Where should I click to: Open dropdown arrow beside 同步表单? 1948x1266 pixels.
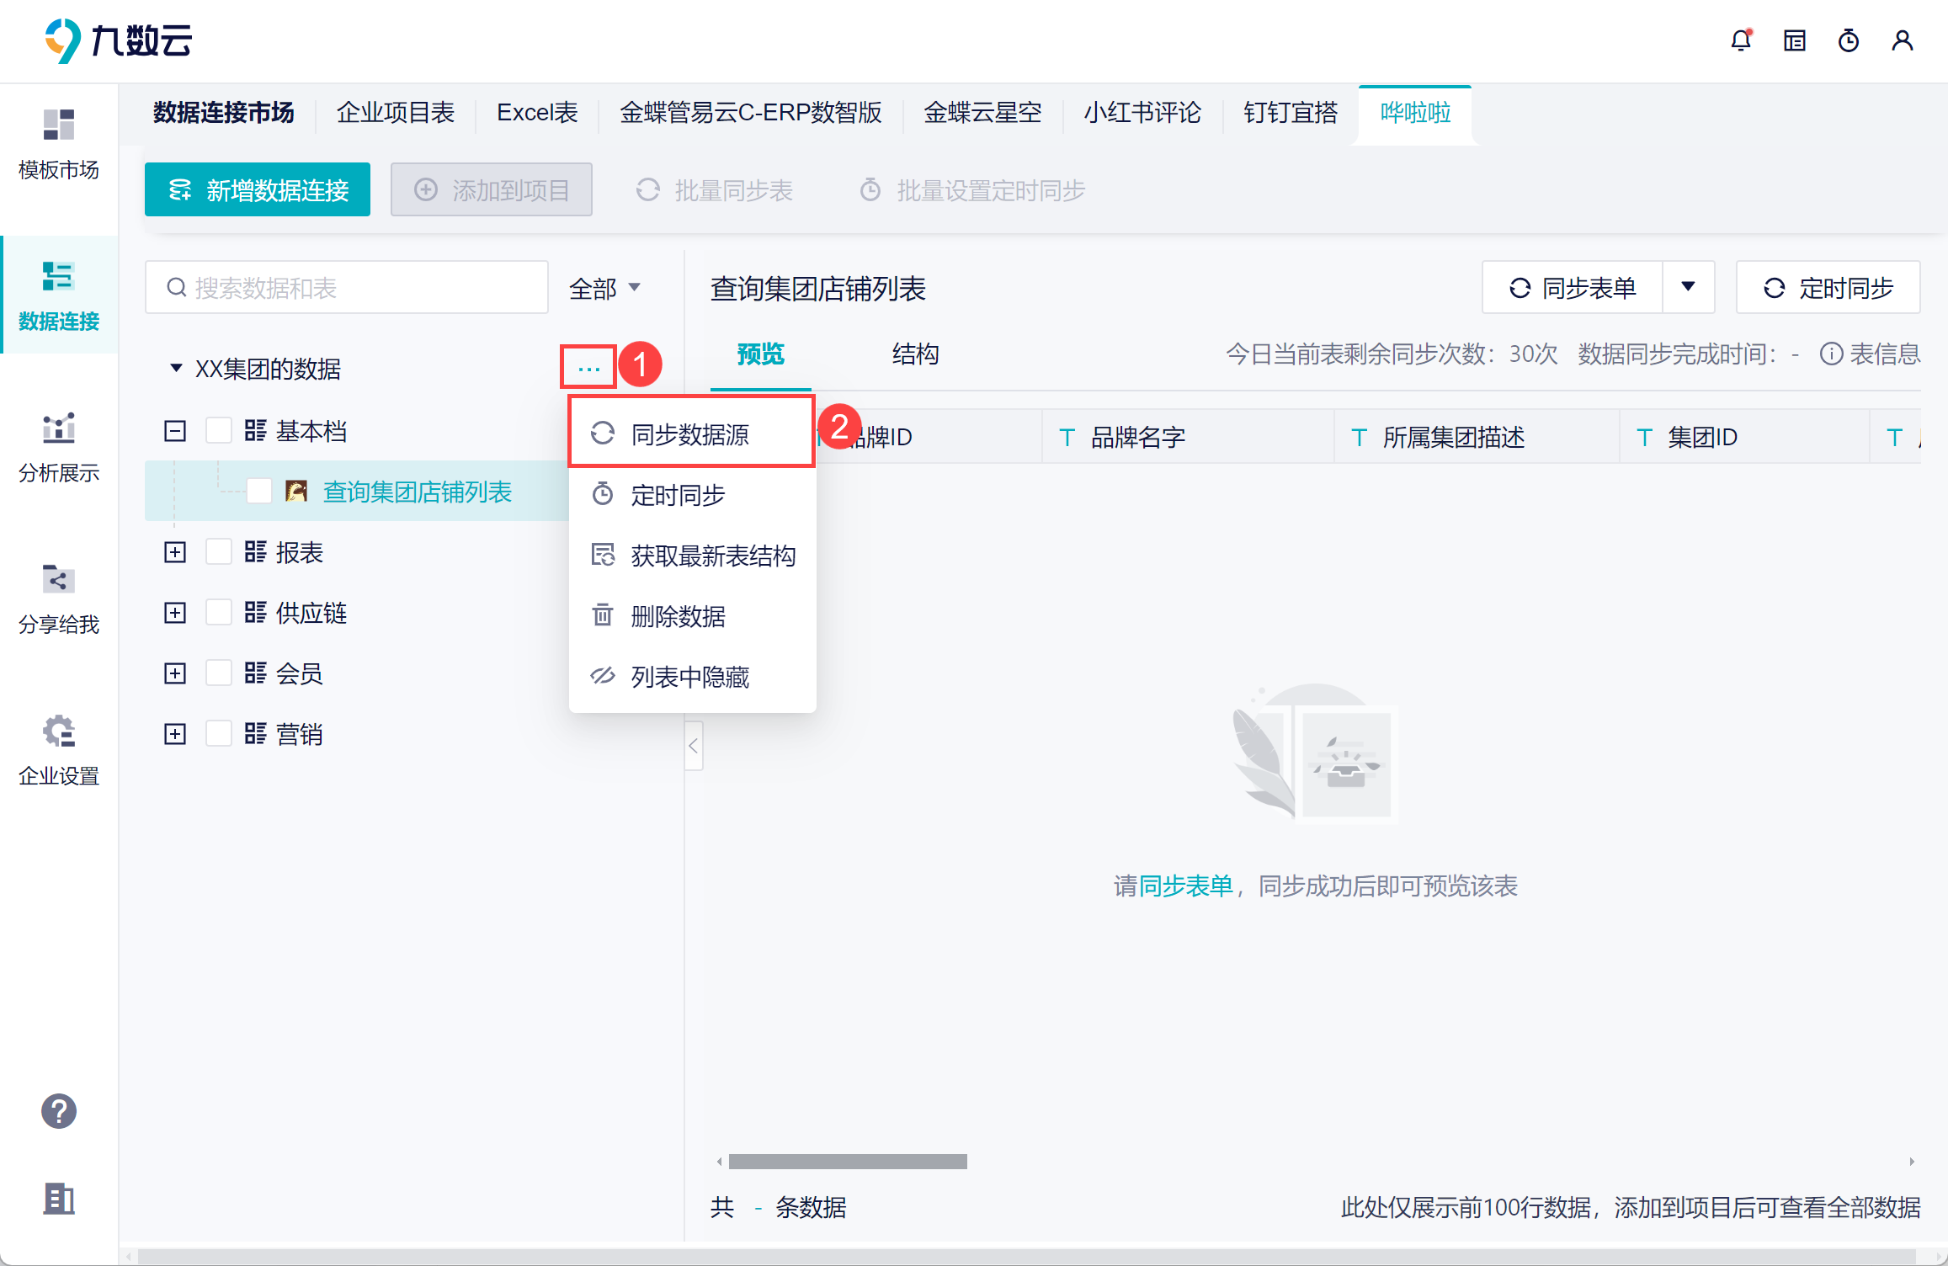1688,288
